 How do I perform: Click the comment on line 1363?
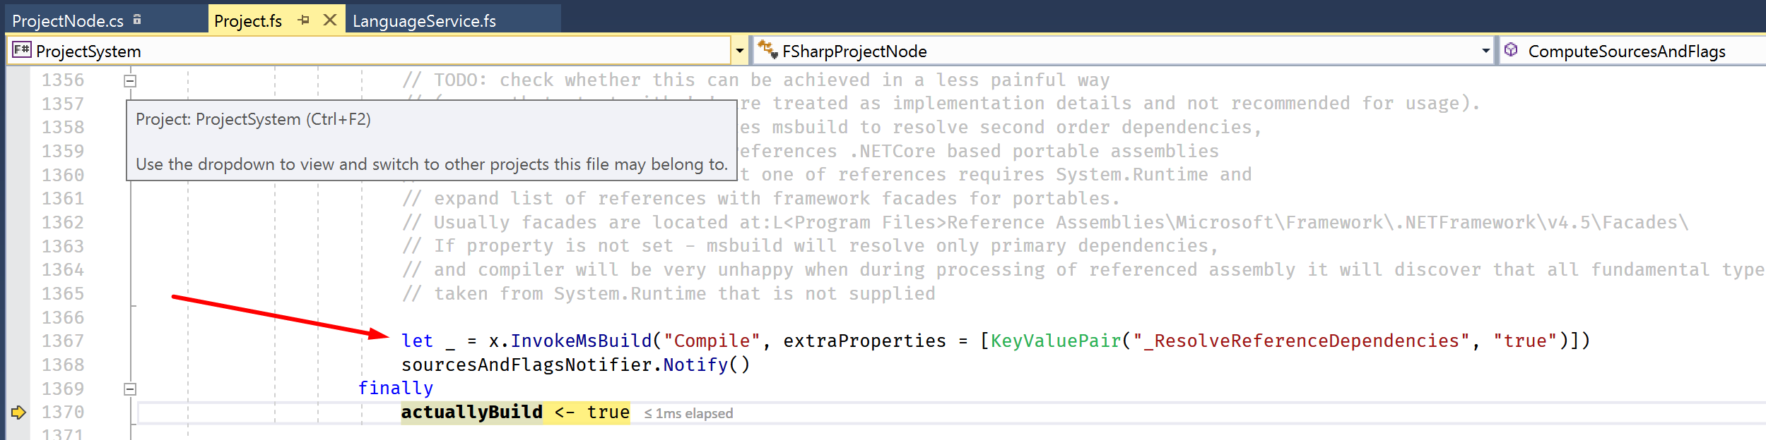[x=810, y=246]
